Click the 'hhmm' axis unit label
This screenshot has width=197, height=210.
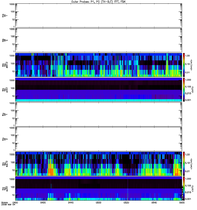[x=4, y=203]
